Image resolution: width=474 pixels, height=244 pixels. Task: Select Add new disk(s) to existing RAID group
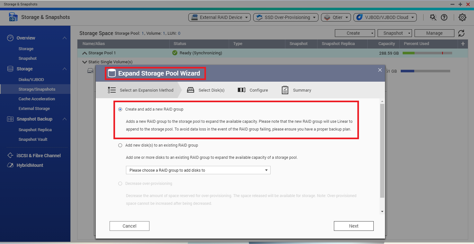tap(120, 145)
